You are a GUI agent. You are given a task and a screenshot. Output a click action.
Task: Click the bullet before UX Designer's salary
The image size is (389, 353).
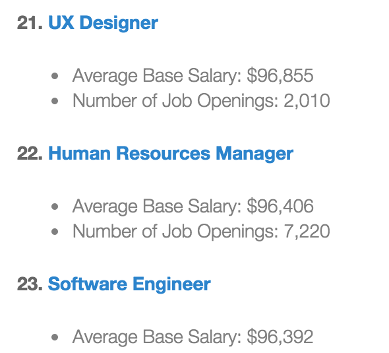55,76
